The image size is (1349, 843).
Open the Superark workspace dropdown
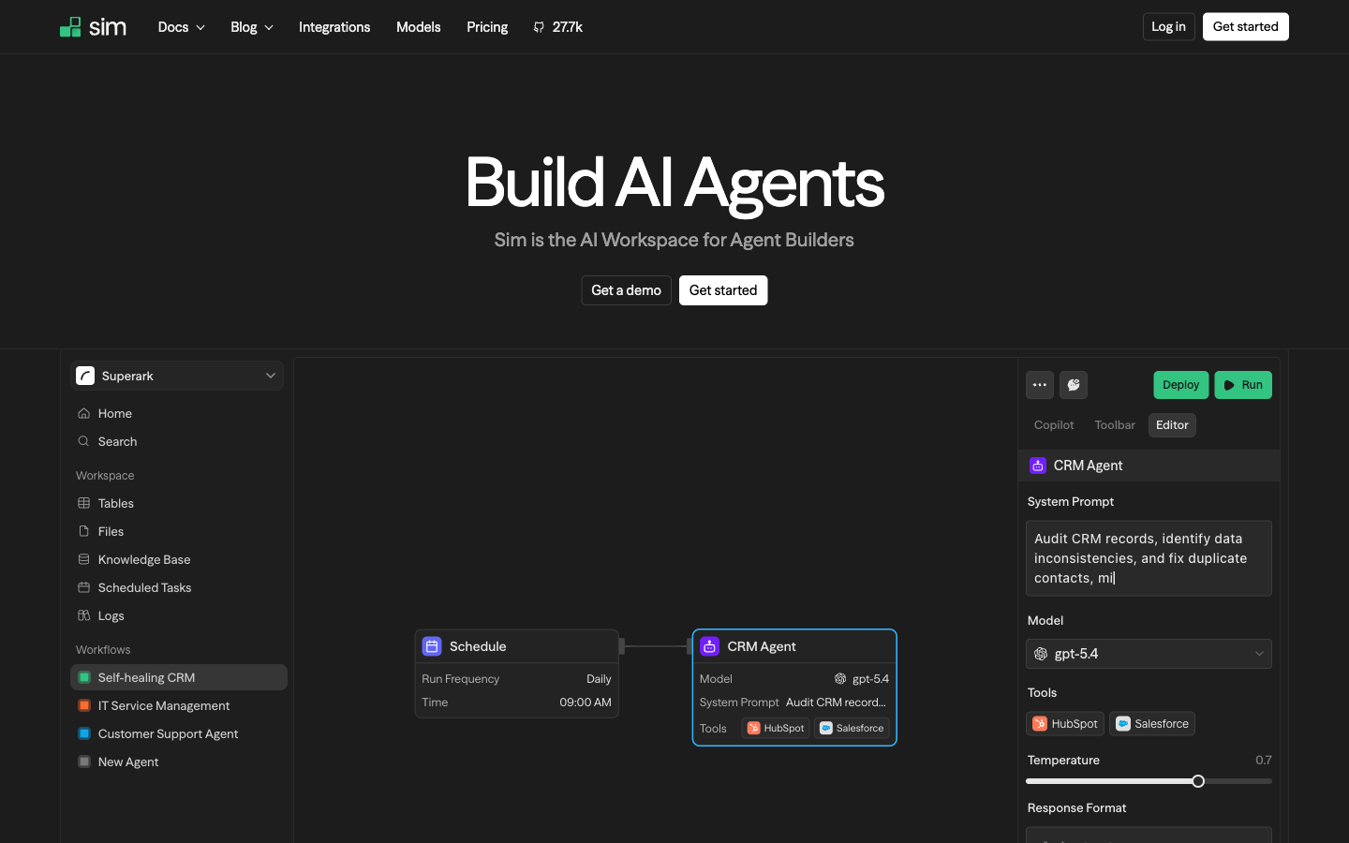click(x=176, y=376)
